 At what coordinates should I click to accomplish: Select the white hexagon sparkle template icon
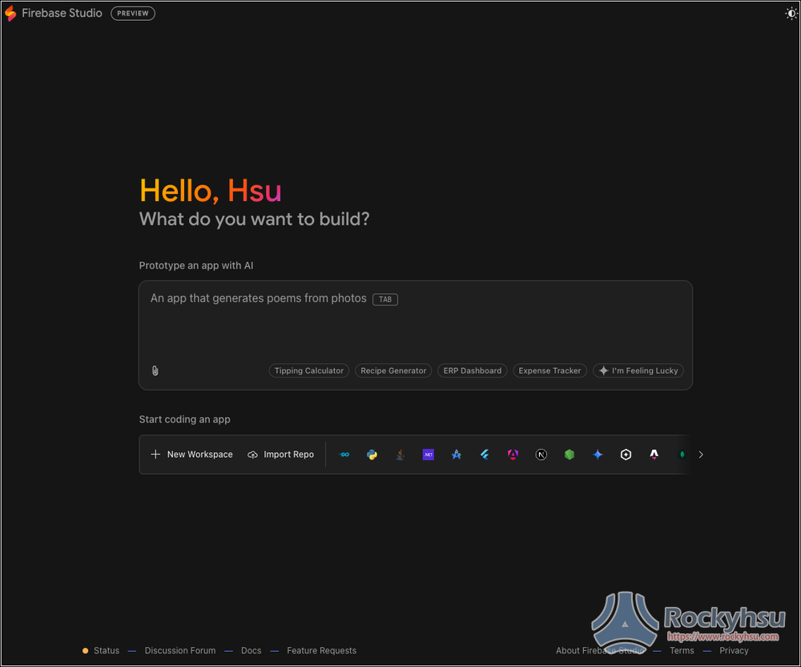(x=626, y=455)
